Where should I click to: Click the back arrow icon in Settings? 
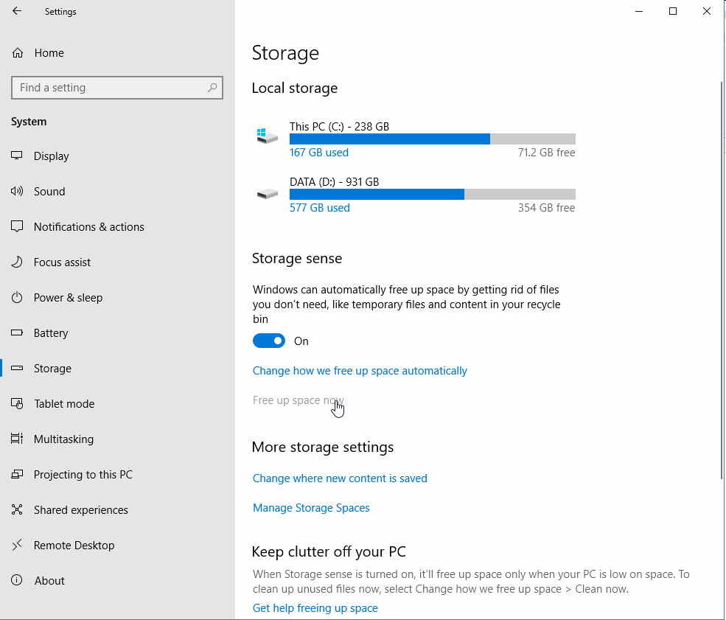[x=17, y=12]
